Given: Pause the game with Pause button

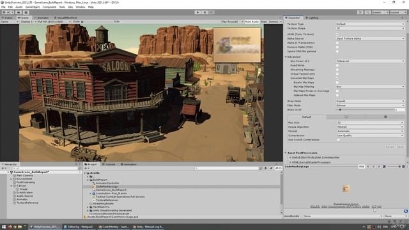Looking at the screenshot, I should coord(204,12).
